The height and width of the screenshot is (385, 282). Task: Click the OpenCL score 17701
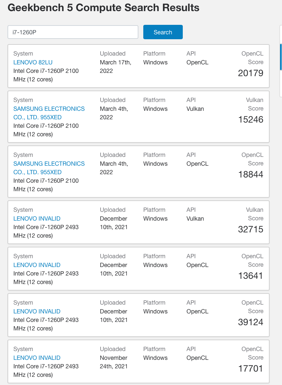[x=250, y=368]
